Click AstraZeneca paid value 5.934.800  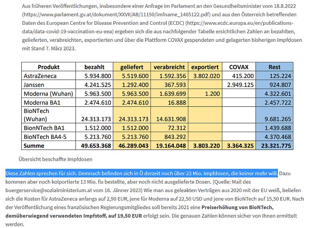pyautogui.click(x=98, y=76)
